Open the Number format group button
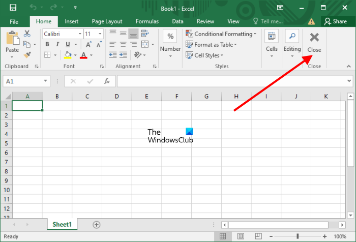Screen dimensions: 356x242 [170, 44]
